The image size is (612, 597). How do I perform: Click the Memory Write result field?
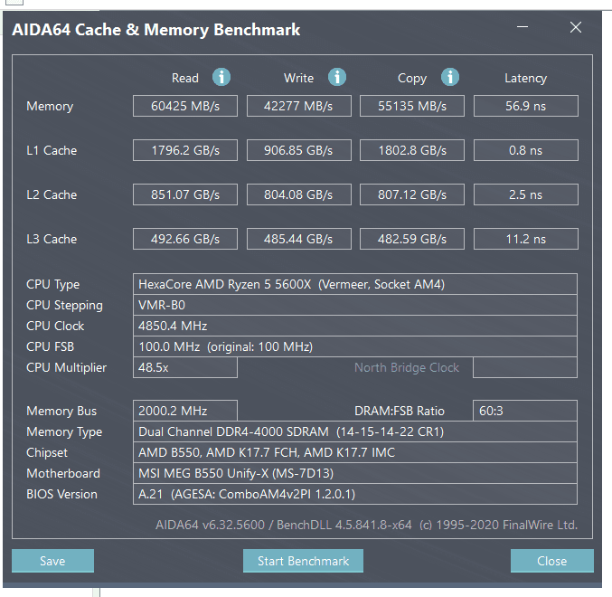pyautogui.click(x=299, y=106)
